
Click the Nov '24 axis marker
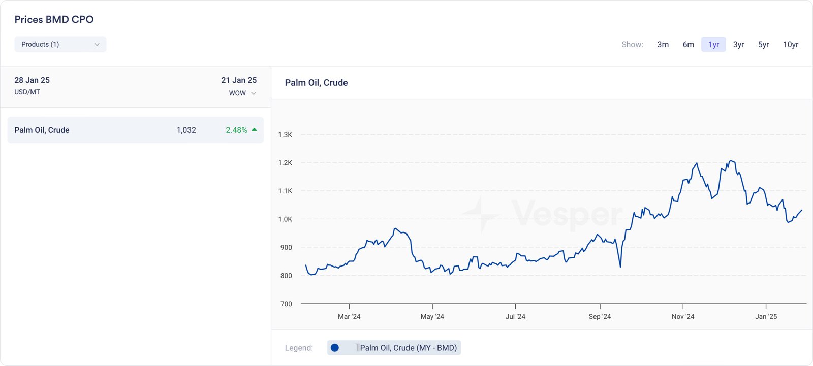682,316
